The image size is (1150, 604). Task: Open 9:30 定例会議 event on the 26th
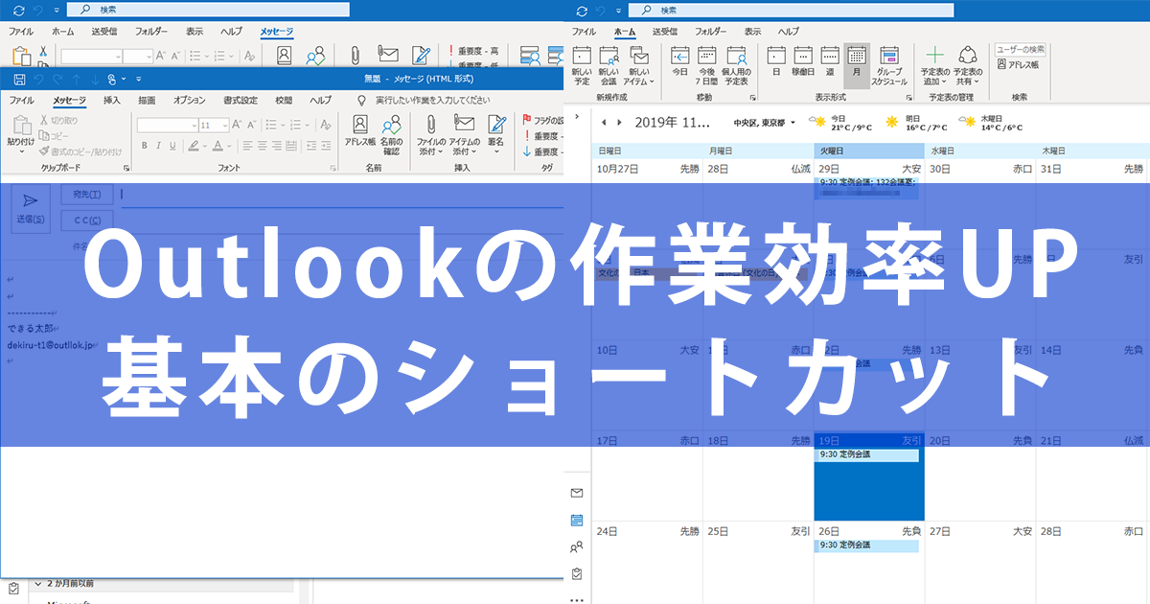[x=867, y=546]
